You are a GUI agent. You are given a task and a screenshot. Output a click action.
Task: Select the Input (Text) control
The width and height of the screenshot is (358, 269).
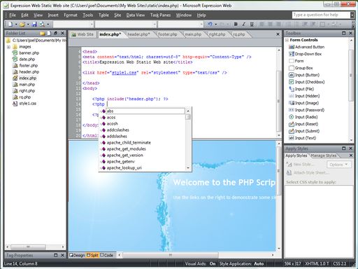click(302, 138)
